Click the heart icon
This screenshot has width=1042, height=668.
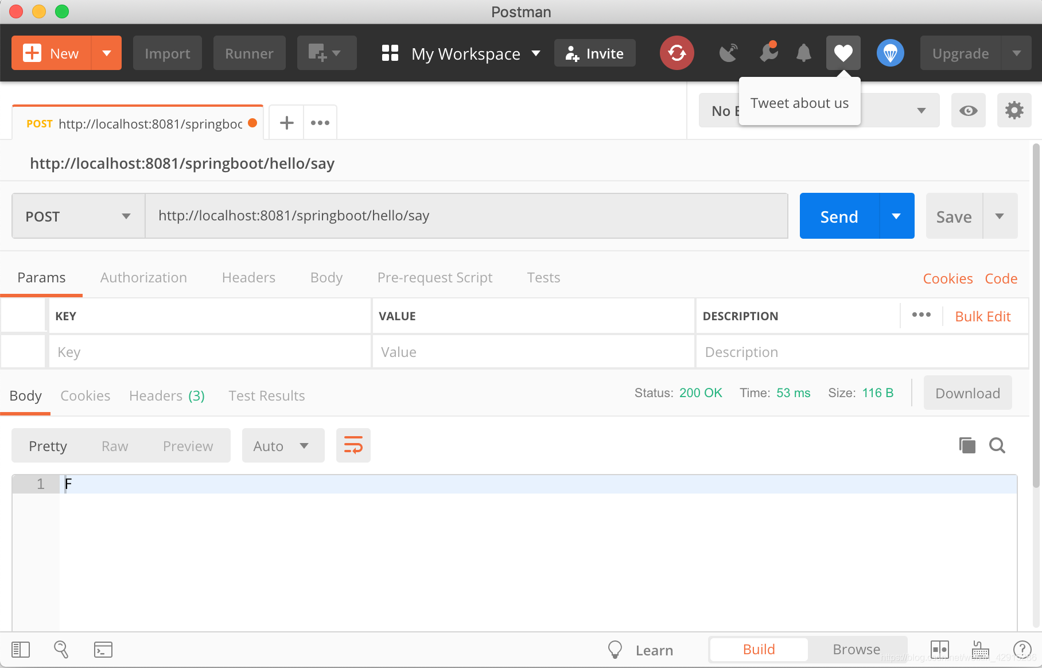pos(843,53)
